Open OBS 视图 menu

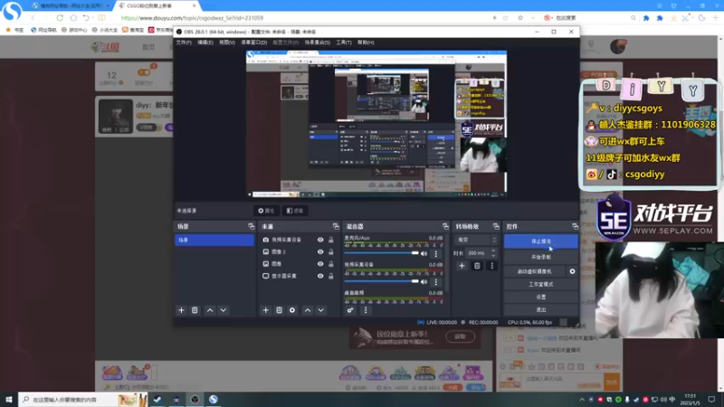pyautogui.click(x=227, y=43)
